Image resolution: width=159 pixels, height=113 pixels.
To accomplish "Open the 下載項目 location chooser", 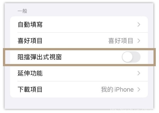I will [x=79, y=89].
